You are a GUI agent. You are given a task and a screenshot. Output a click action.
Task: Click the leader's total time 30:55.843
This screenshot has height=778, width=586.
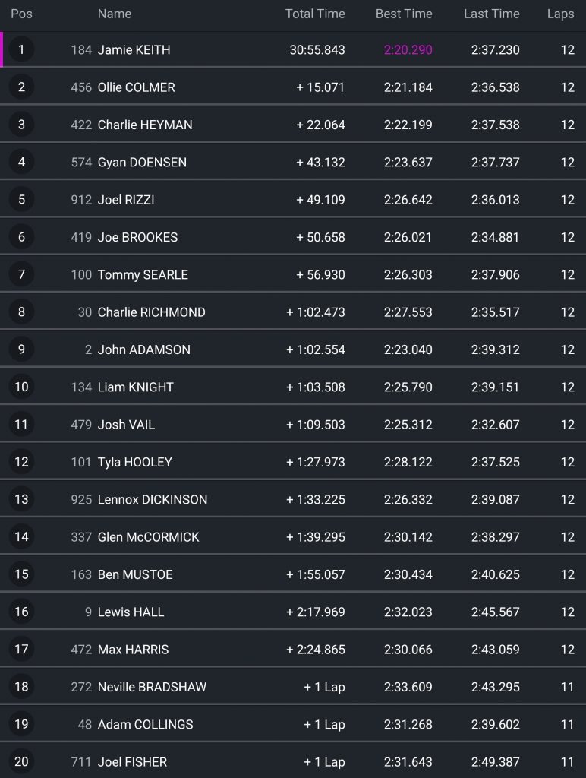[317, 50]
